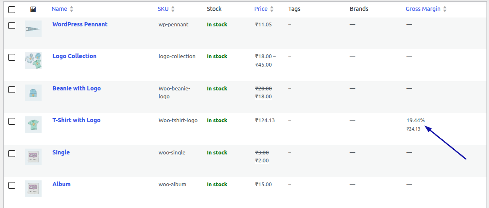Screen dimensions: 489x208
Task: Click Beanie's sale price ₹18.00
Action: (x=263, y=97)
